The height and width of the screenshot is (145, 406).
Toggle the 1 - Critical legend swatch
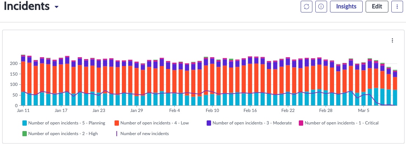click(x=301, y=123)
